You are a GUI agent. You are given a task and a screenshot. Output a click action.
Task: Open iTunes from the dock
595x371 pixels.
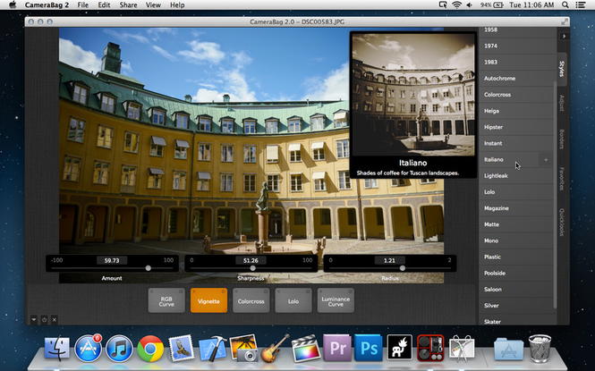[x=119, y=348]
